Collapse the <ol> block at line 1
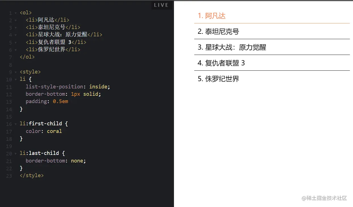This screenshot has width=353, height=207. (16, 13)
